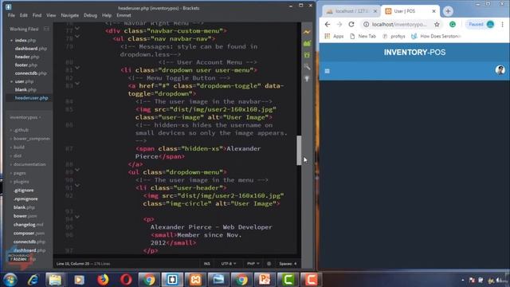
Task: Open the File menu
Action: tap(11, 15)
